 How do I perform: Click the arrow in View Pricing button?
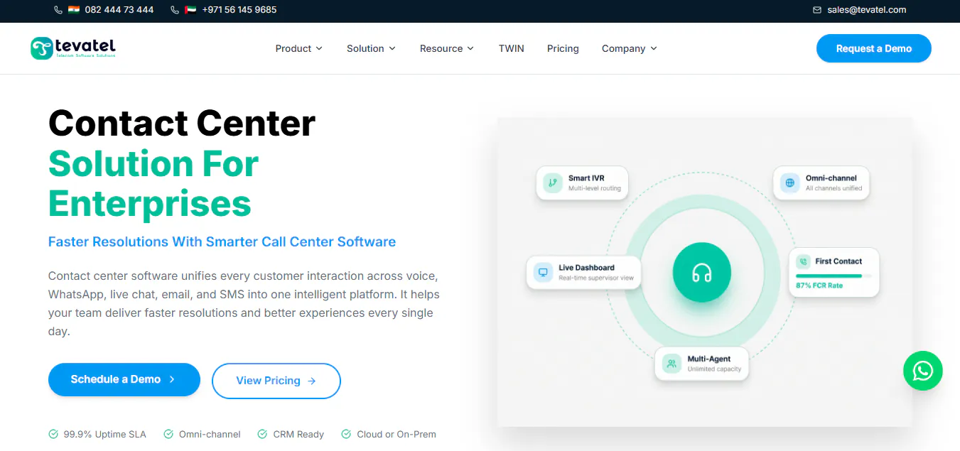312,381
